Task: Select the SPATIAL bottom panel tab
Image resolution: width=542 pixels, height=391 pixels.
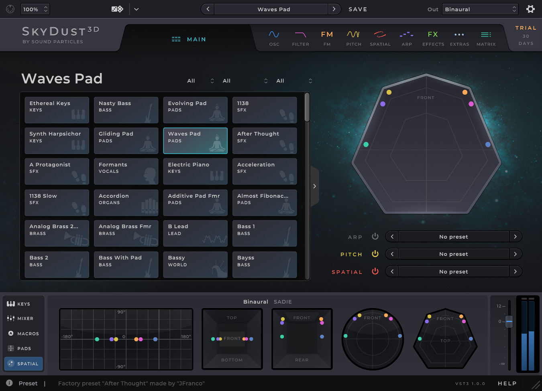Action: tap(23, 364)
